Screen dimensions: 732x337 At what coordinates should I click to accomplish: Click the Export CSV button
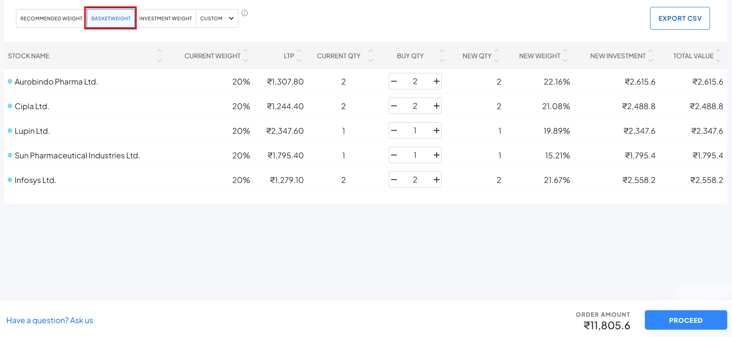(680, 19)
